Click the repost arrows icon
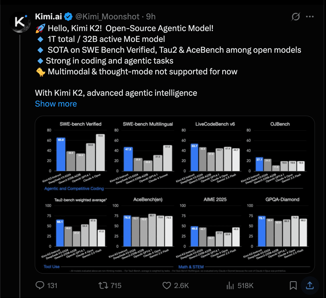This screenshot has width=326, height=298. [x=103, y=285]
